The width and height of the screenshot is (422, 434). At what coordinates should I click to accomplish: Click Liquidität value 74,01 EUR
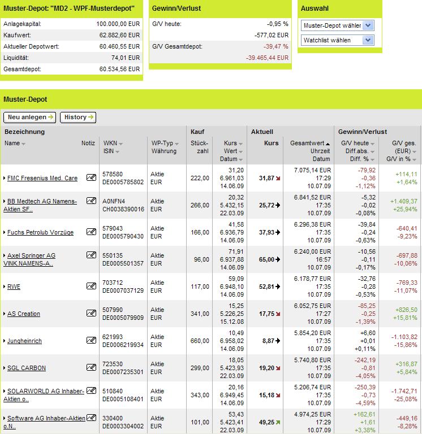pos(126,58)
